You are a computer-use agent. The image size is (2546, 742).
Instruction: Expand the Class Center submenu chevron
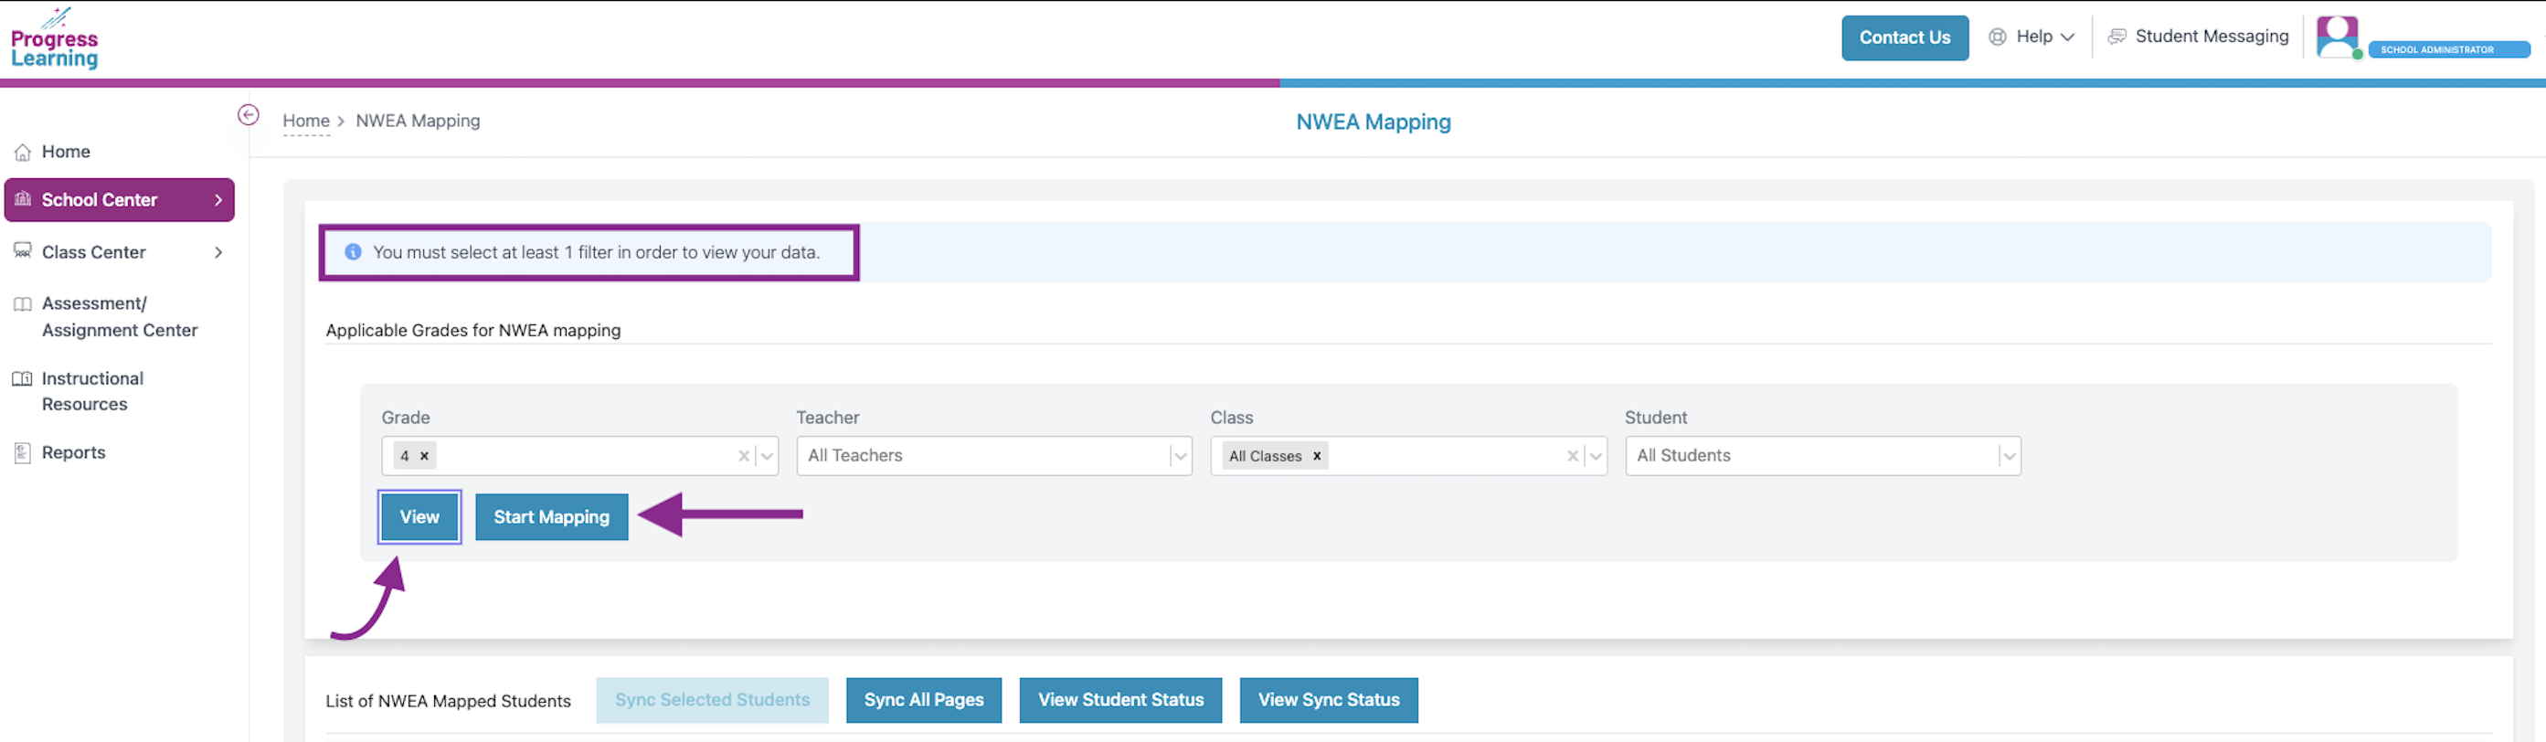[x=218, y=252]
